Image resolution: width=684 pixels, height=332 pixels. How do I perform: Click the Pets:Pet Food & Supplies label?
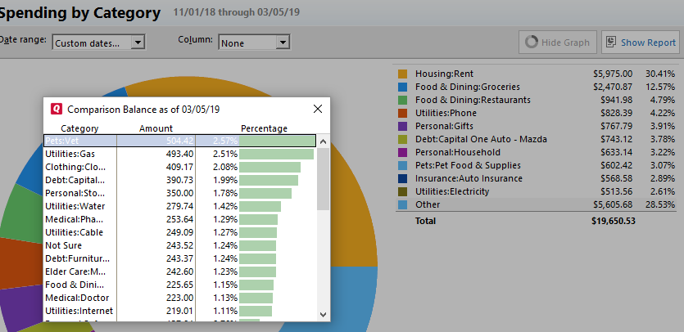tap(468, 165)
